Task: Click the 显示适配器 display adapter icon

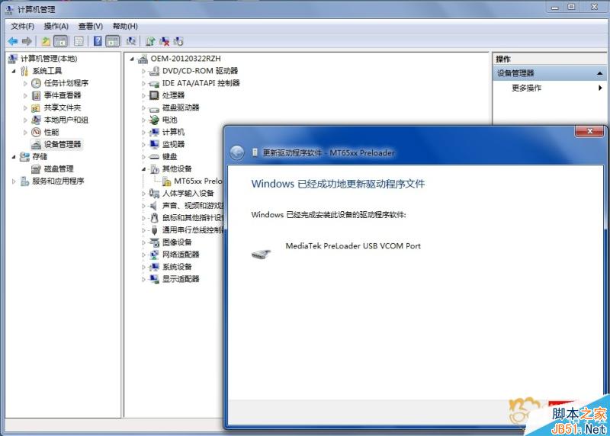Action: [155, 279]
